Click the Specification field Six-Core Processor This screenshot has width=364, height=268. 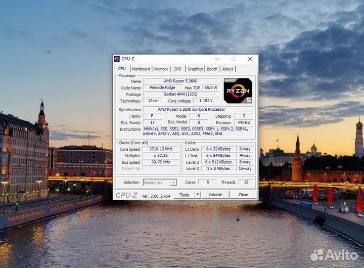point(199,109)
